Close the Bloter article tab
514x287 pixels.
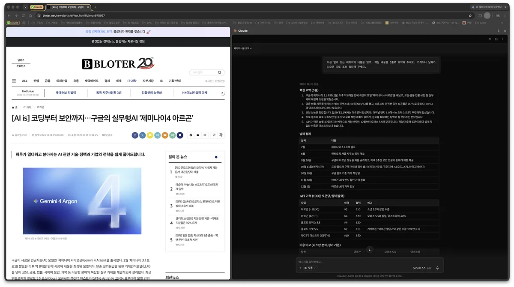(x=88, y=7)
